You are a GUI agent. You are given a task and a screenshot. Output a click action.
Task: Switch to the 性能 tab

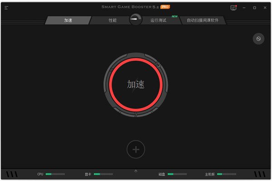[112, 20]
